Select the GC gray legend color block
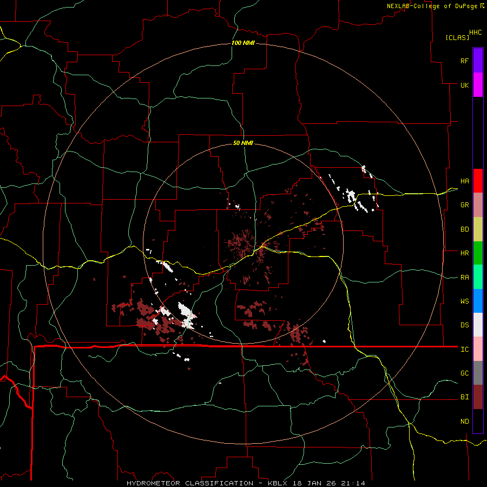This screenshot has width=487, height=487. [478, 373]
